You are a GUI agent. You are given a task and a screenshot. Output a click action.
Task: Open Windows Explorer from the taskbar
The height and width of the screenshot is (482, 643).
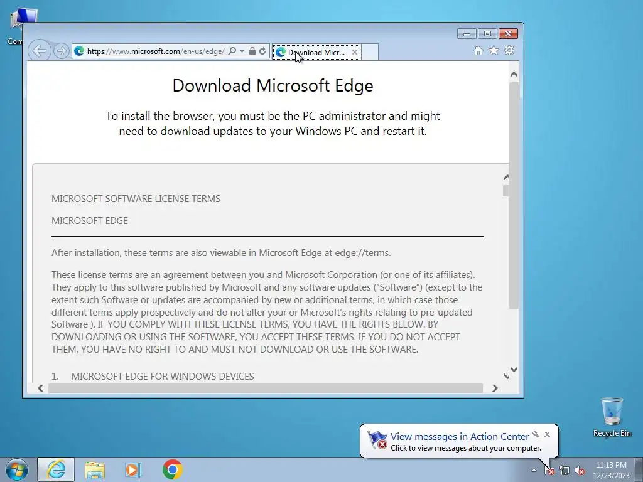click(x=95, y=469)
